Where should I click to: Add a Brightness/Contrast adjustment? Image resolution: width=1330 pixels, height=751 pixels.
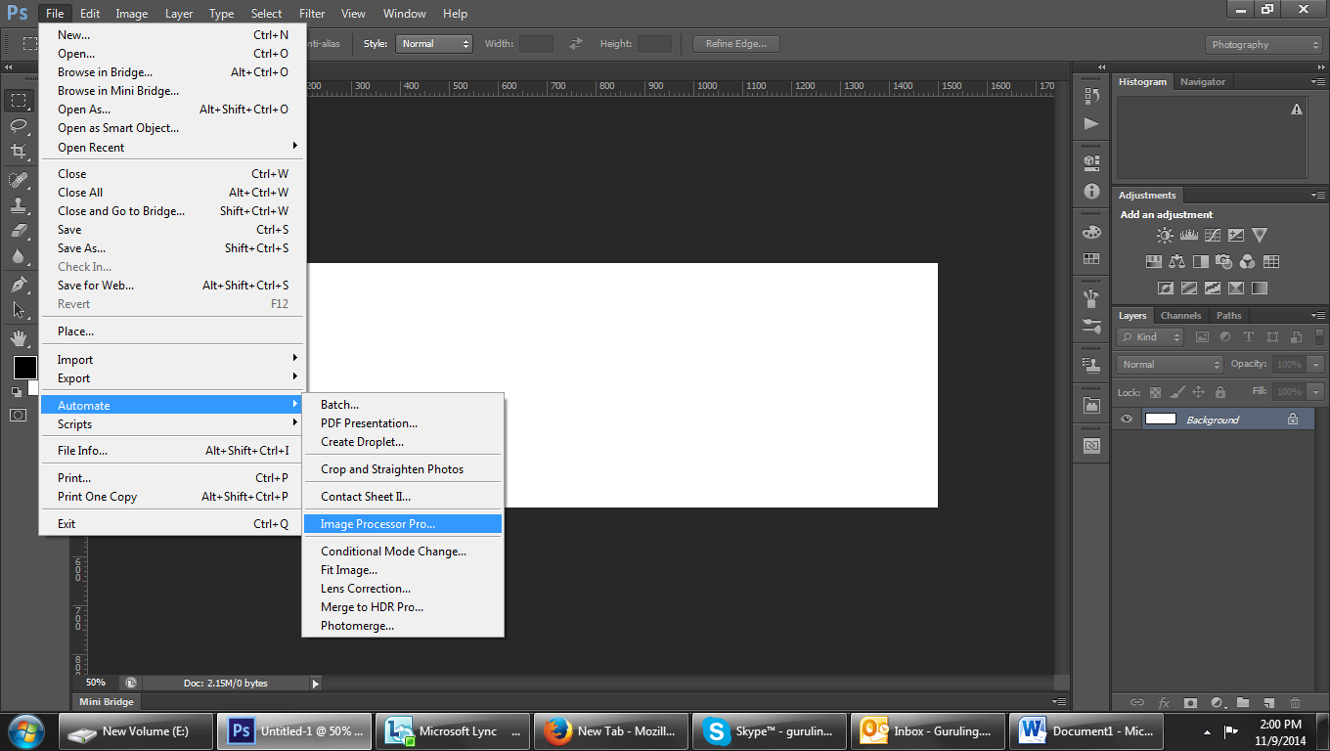pyautogui.click(x=1165, y=236)
